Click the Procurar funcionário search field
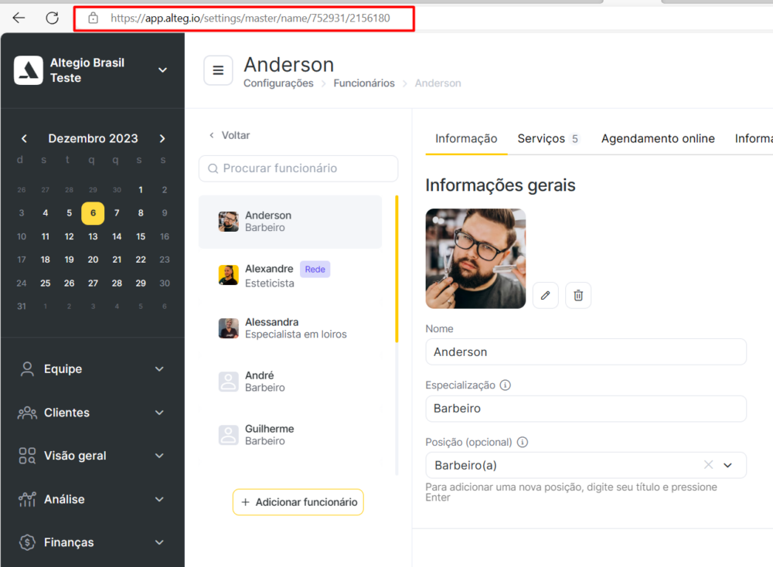The height and width of the screenshot is (567, 773). coord(298,168)
